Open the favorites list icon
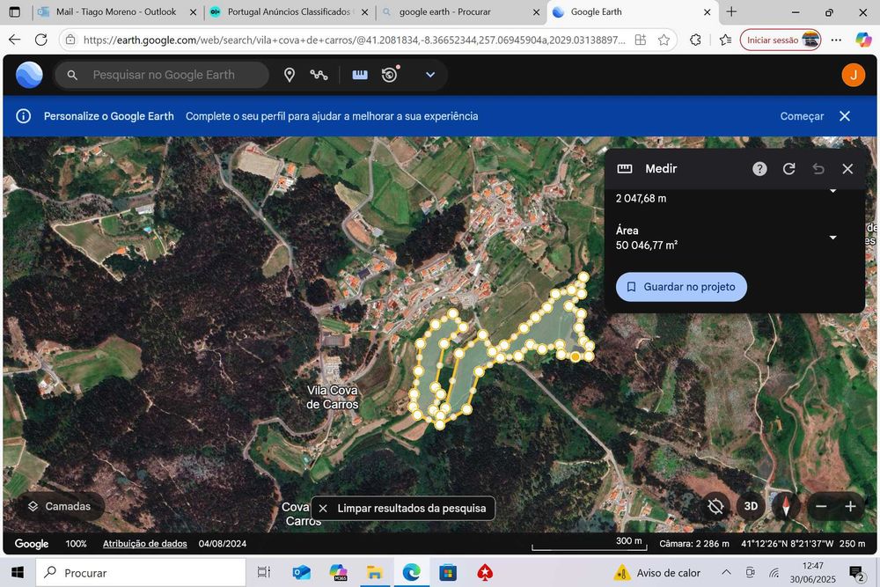 (x=725, y=40)
